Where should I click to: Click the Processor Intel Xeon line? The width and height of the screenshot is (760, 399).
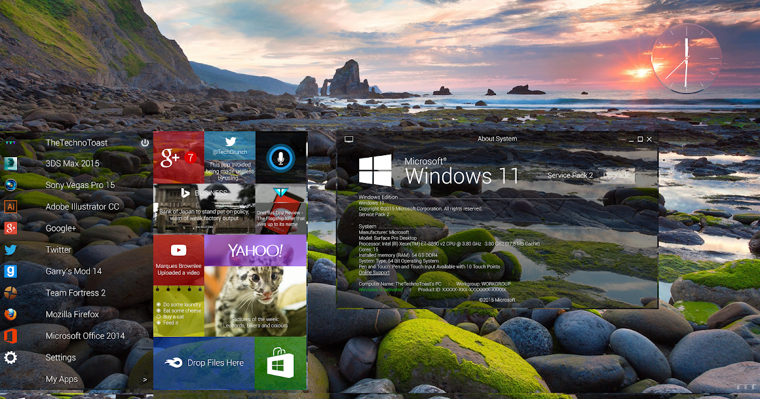[450, 244]
